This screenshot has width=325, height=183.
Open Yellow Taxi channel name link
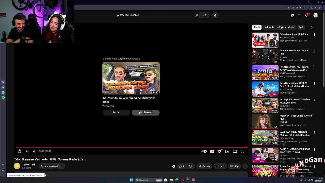28,165
